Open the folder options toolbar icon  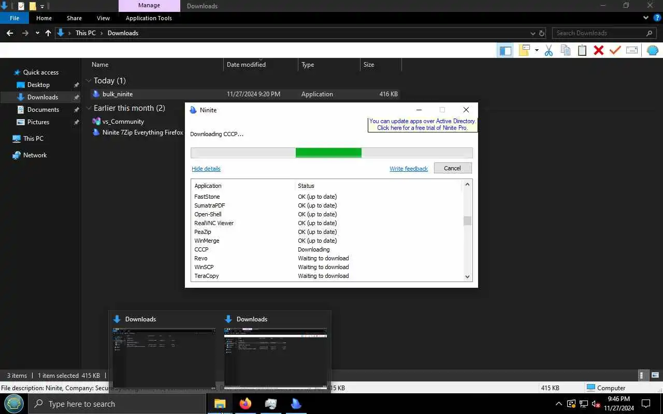pyautogui.click(x=525, y=50)
